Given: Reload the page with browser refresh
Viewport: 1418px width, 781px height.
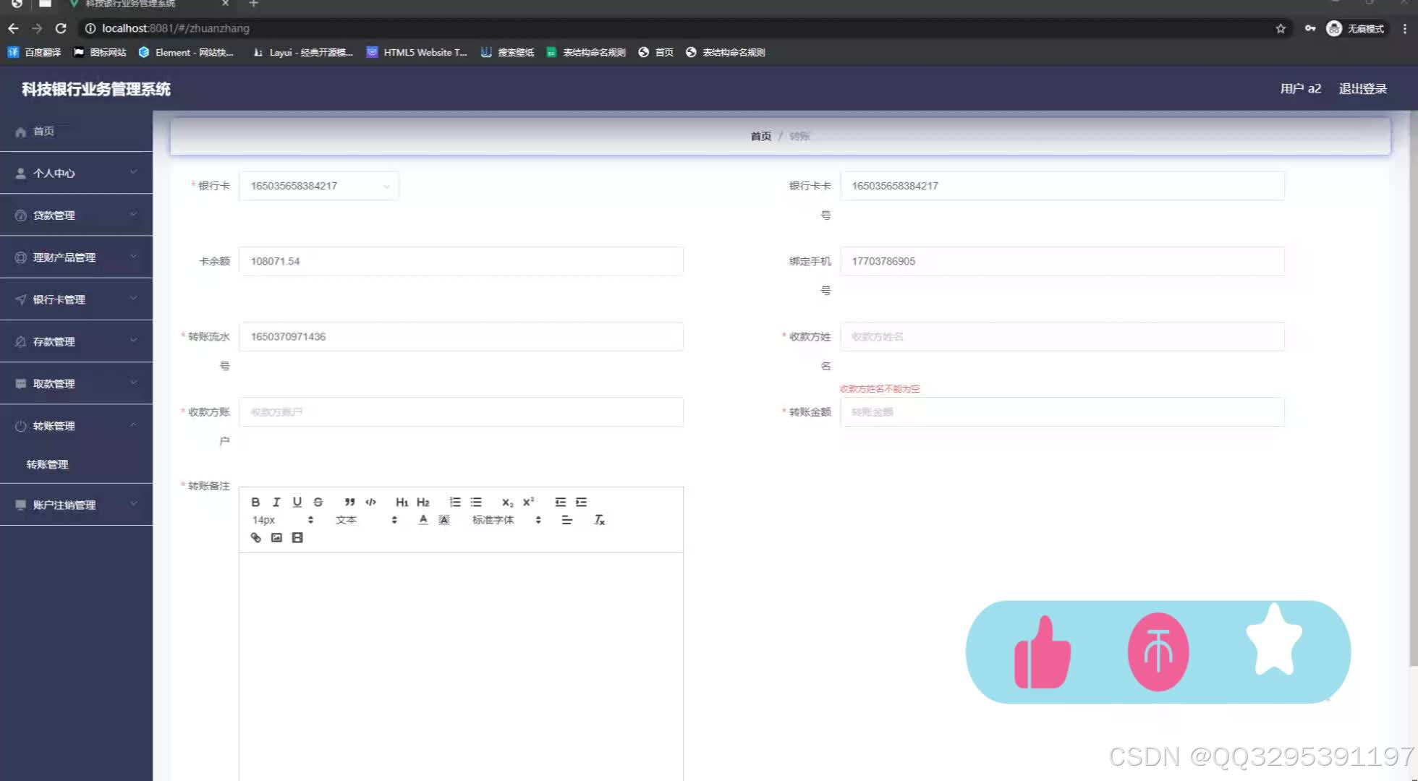Looking at the screenshot, I should (61, 28).
